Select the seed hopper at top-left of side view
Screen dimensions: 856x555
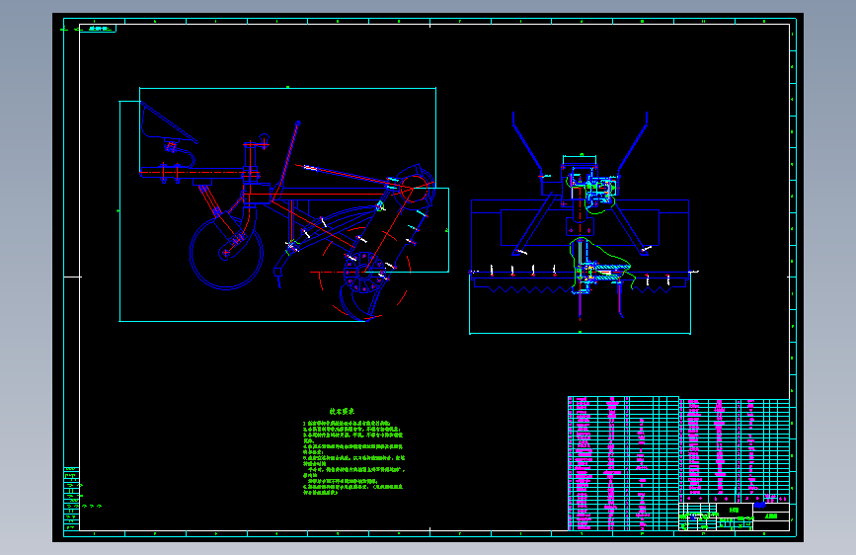pyautogui.click(x=168, y=123)
